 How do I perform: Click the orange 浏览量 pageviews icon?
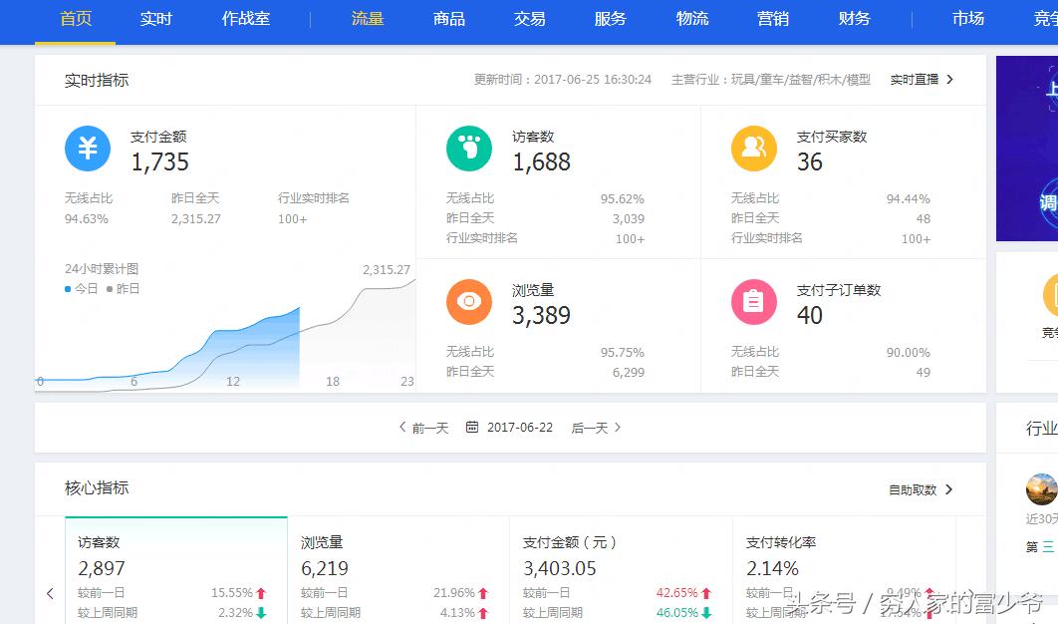click(x=468, y=301)
